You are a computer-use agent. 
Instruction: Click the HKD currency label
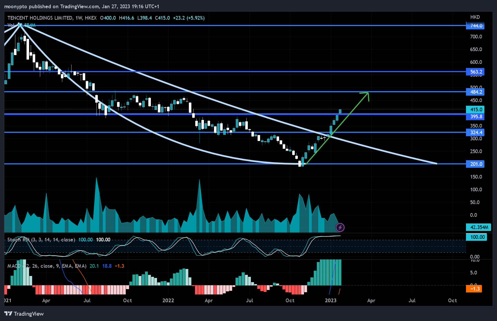(475, 17)
